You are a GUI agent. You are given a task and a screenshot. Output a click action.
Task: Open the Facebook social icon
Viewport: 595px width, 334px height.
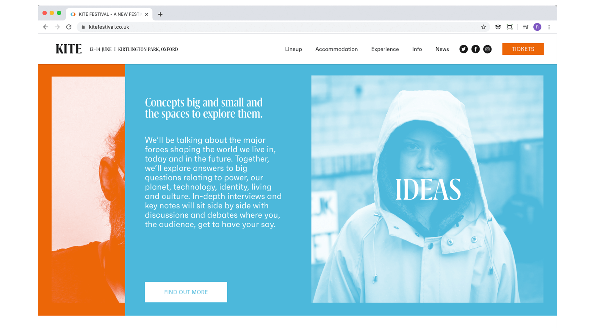[475, 49]
